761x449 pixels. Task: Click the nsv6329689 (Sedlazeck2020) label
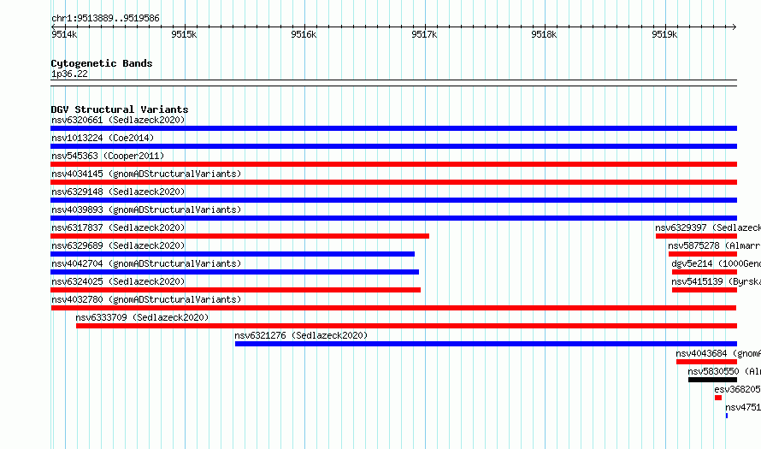tap(118, 245)
